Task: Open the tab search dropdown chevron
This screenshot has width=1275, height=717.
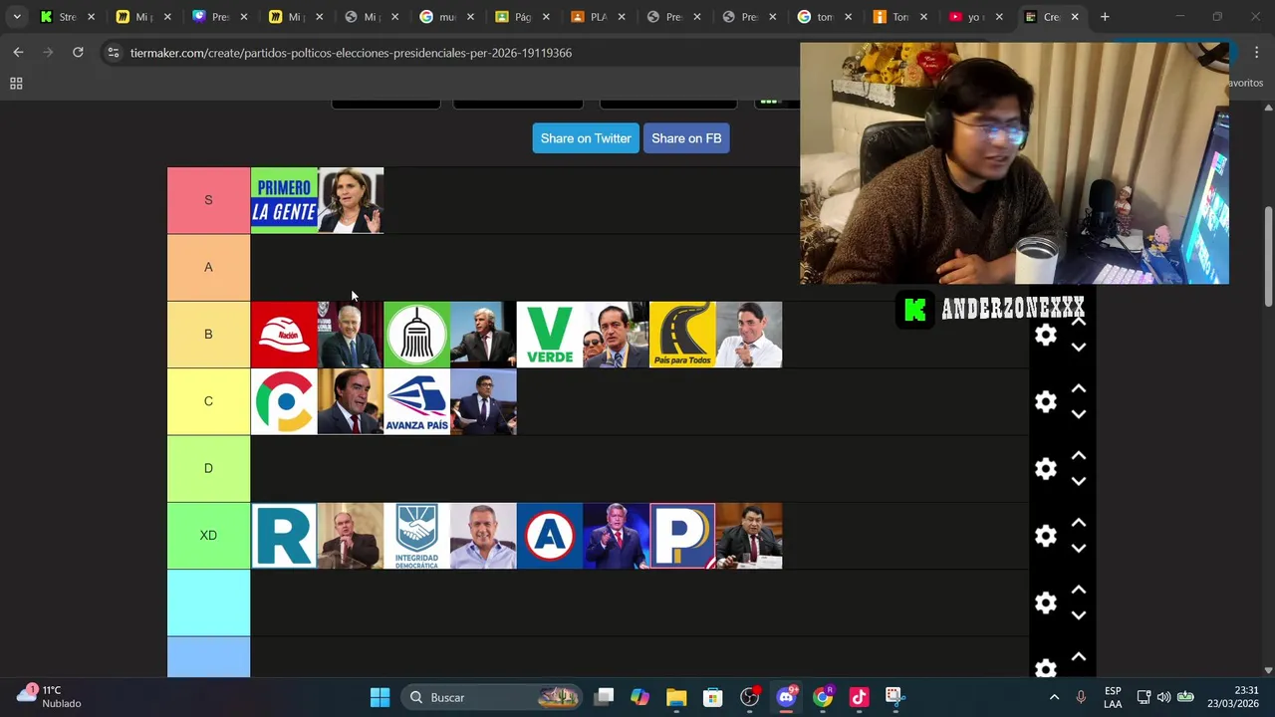Action: 16,17
